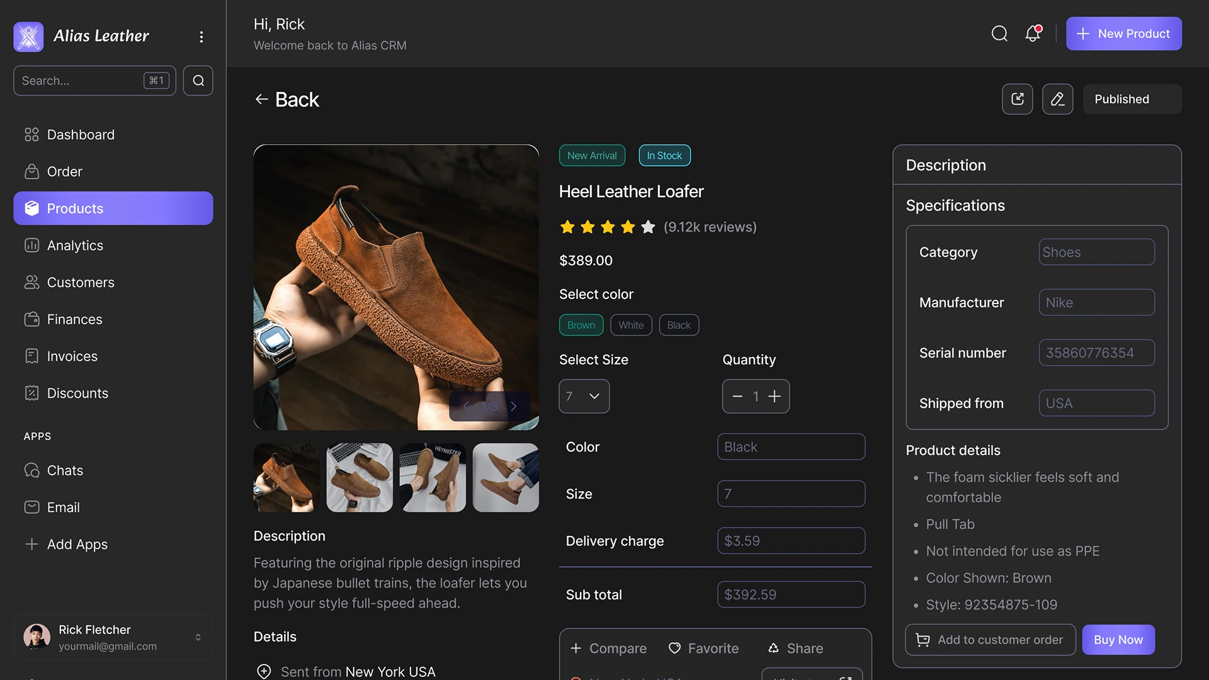The image size is (1209, 680).
Task: Select the Brown color swatch
Action: 581,325
